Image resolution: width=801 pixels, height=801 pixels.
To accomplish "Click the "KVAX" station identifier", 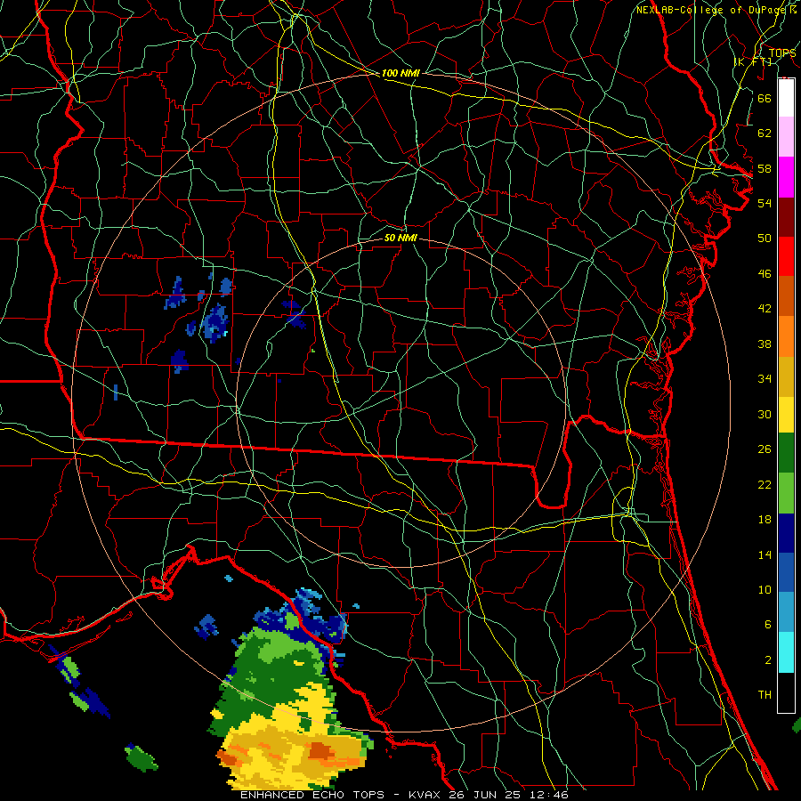I will point(424,795).
